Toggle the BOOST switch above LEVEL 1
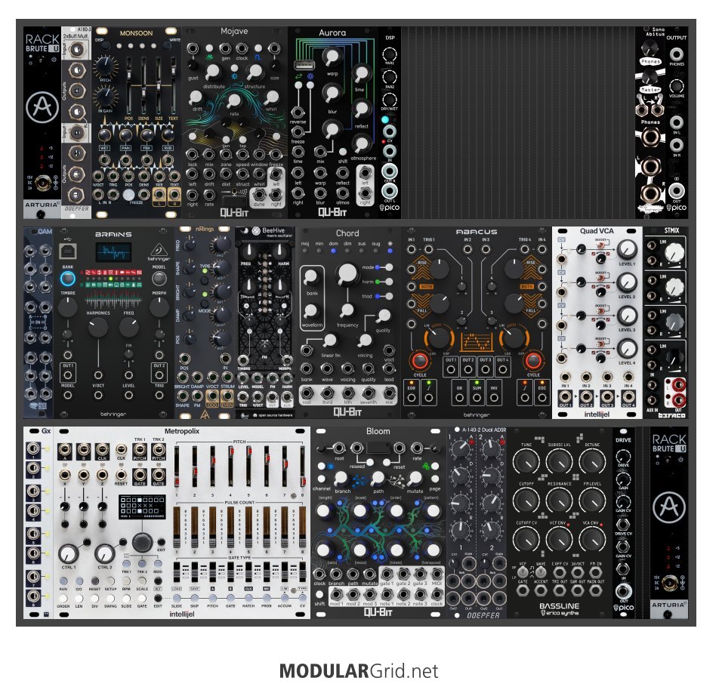 pos(600,245)
